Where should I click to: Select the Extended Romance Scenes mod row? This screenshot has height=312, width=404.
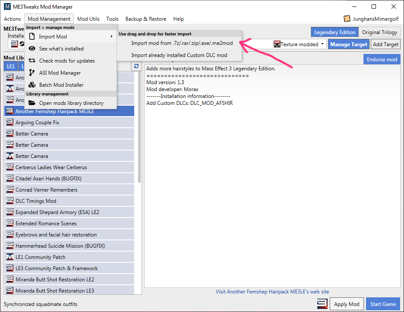(x=69, y=224)
